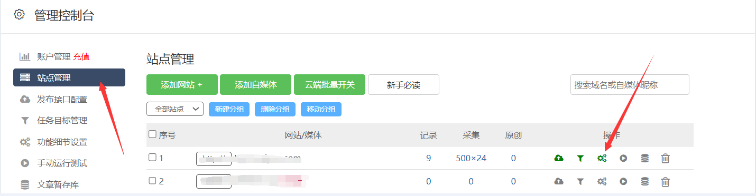Viewport: 756px width, 196px height.
Task: Open 发布接口配置 in the sidebar
Action: point(62,99)
